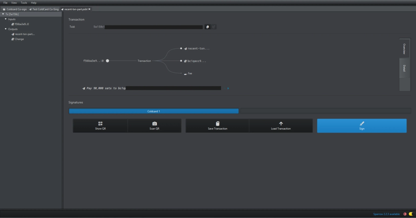The width and height of the screenshot is (416, 218).
Task: Open Txid in block explorer icon
Action: (x=214, y=27)
